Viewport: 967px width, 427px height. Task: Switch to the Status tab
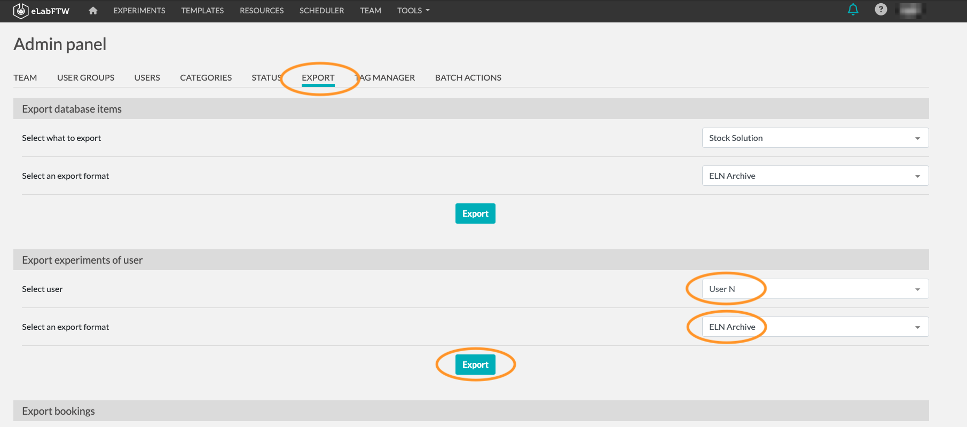click(266, 78)
